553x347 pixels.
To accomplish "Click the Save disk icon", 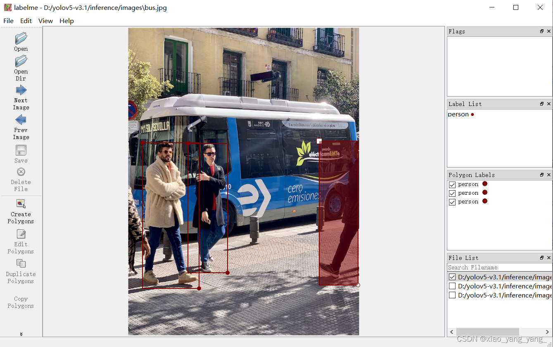I will click(x=21, y=150).
